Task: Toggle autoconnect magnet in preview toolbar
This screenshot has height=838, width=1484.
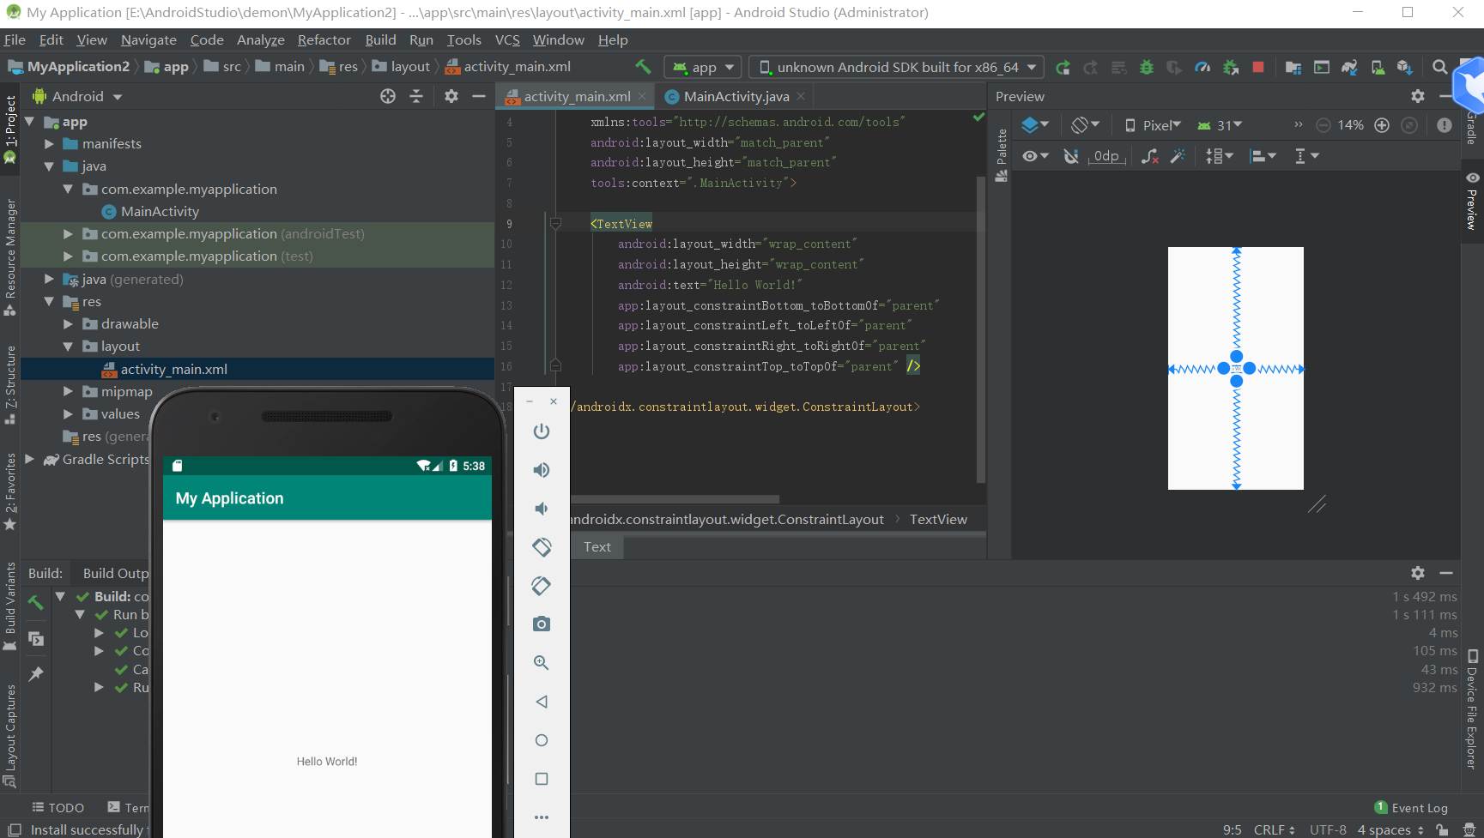Action: 1071,156
